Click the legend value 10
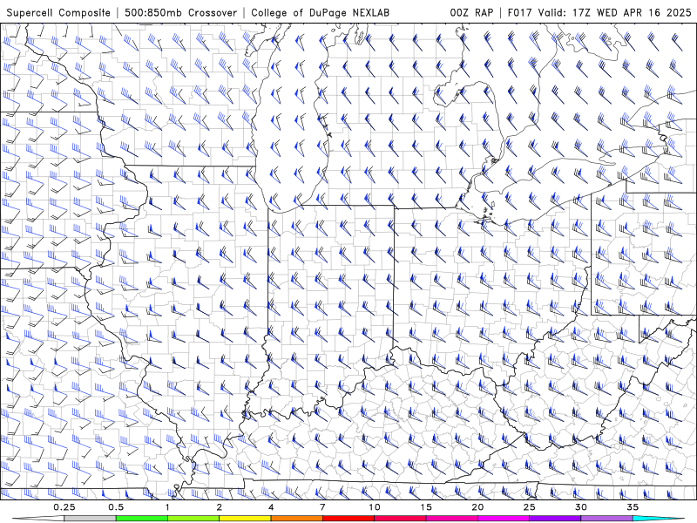Viewport: 697px width, 523px height. pyautogui.click(x=375, y=507)
